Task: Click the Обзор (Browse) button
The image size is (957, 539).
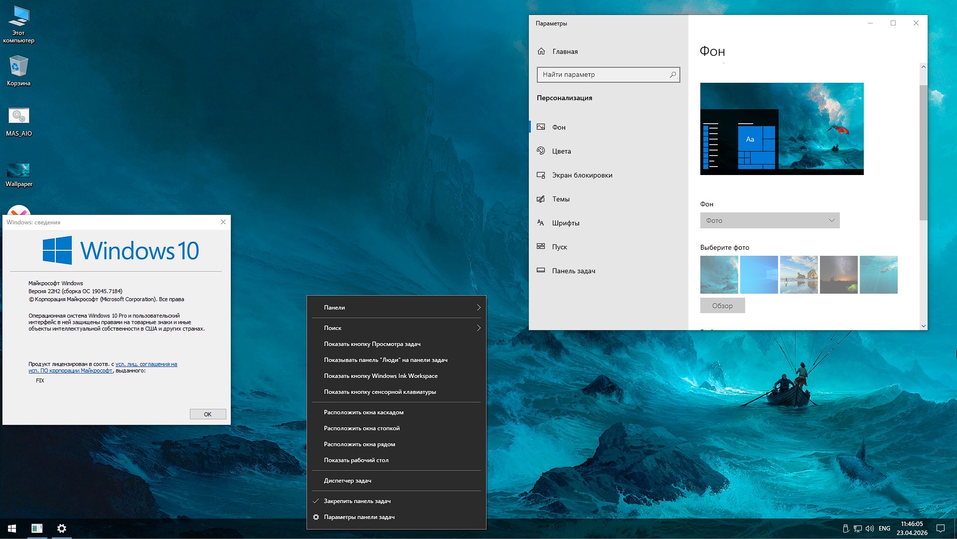Action: click(x=722, y=306)
